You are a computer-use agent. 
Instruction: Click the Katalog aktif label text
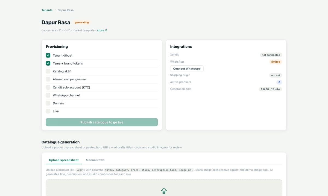(62, 71)
